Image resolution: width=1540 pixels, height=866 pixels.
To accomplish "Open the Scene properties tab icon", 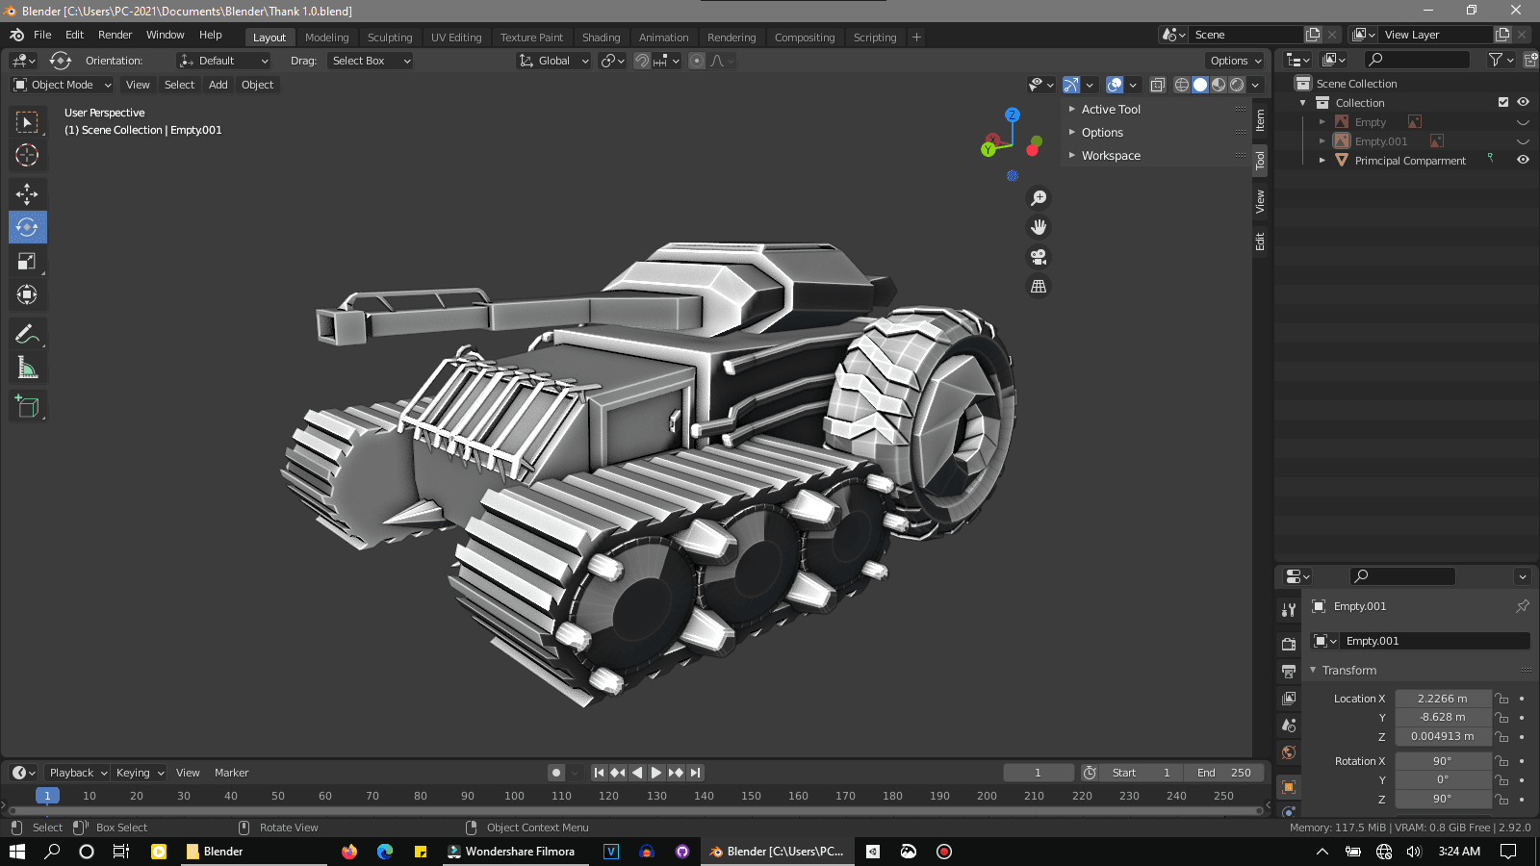I will (x=1289, y=725).
